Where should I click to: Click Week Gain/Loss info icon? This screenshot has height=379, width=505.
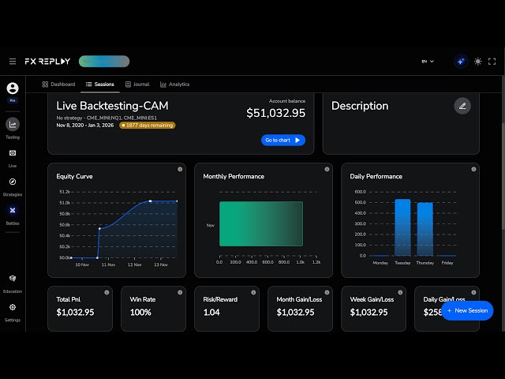[x=400, y=292]
